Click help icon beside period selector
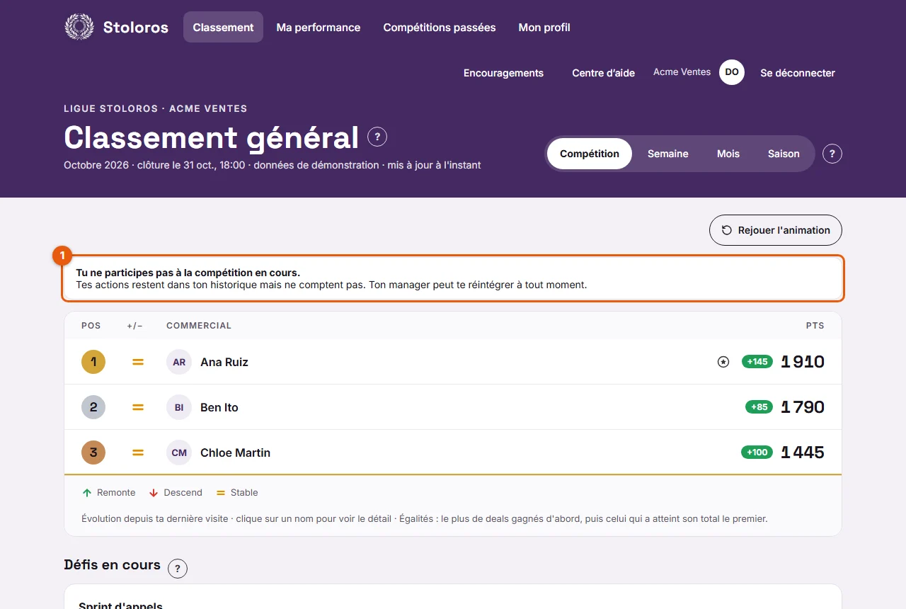 click(832, 154)
